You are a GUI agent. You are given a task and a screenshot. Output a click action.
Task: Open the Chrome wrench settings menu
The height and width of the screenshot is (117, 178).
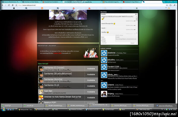point(175,5)
